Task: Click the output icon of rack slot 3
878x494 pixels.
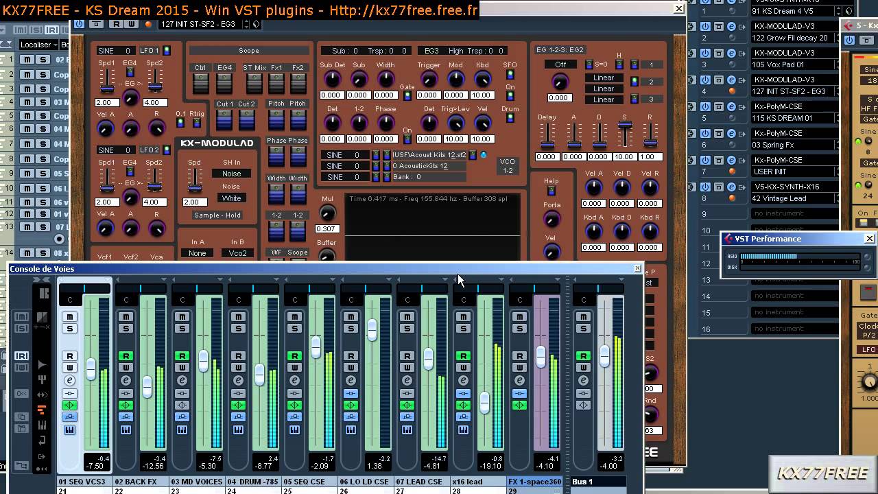Action: [x=744, y=53]
